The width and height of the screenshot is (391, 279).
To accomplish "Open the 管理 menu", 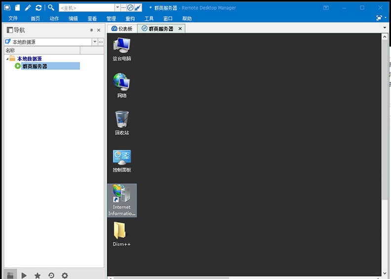I will [111, 18].
